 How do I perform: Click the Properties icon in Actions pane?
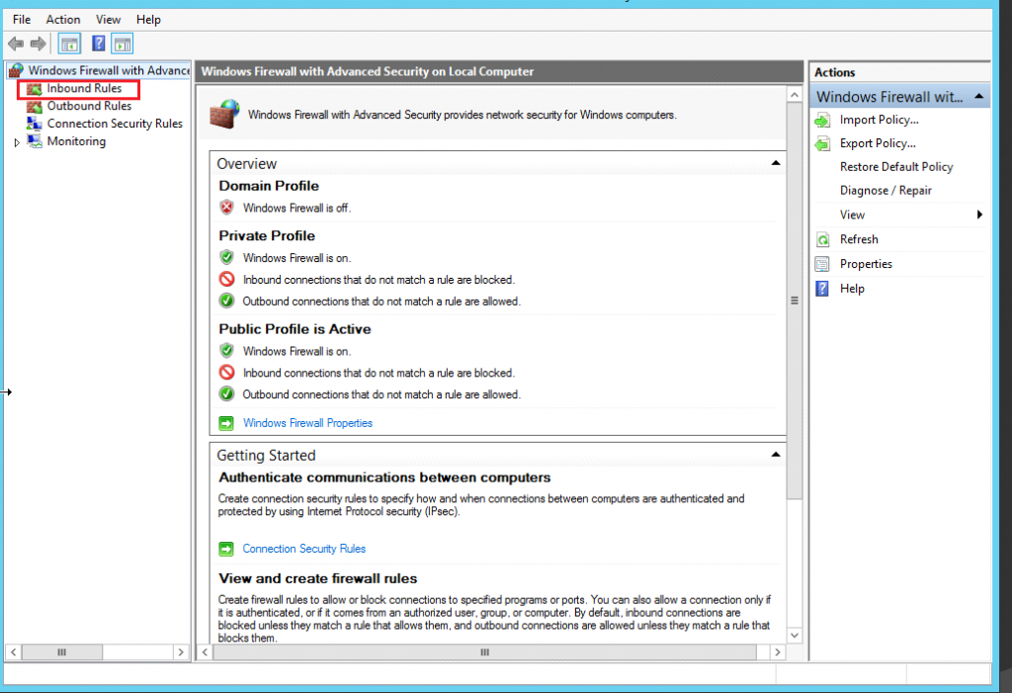click(x=822, y=264)
